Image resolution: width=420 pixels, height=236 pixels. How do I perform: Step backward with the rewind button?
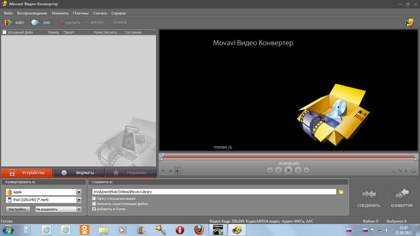[x=279, y=170]
